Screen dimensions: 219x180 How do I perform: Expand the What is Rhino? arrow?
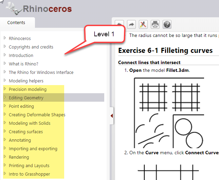(x=5, y=63)
